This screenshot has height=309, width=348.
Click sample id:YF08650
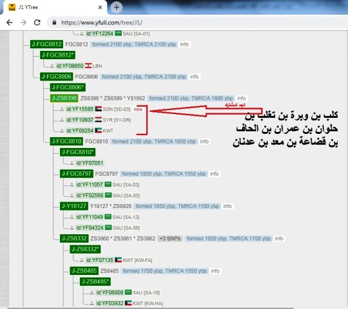(70, 66)
